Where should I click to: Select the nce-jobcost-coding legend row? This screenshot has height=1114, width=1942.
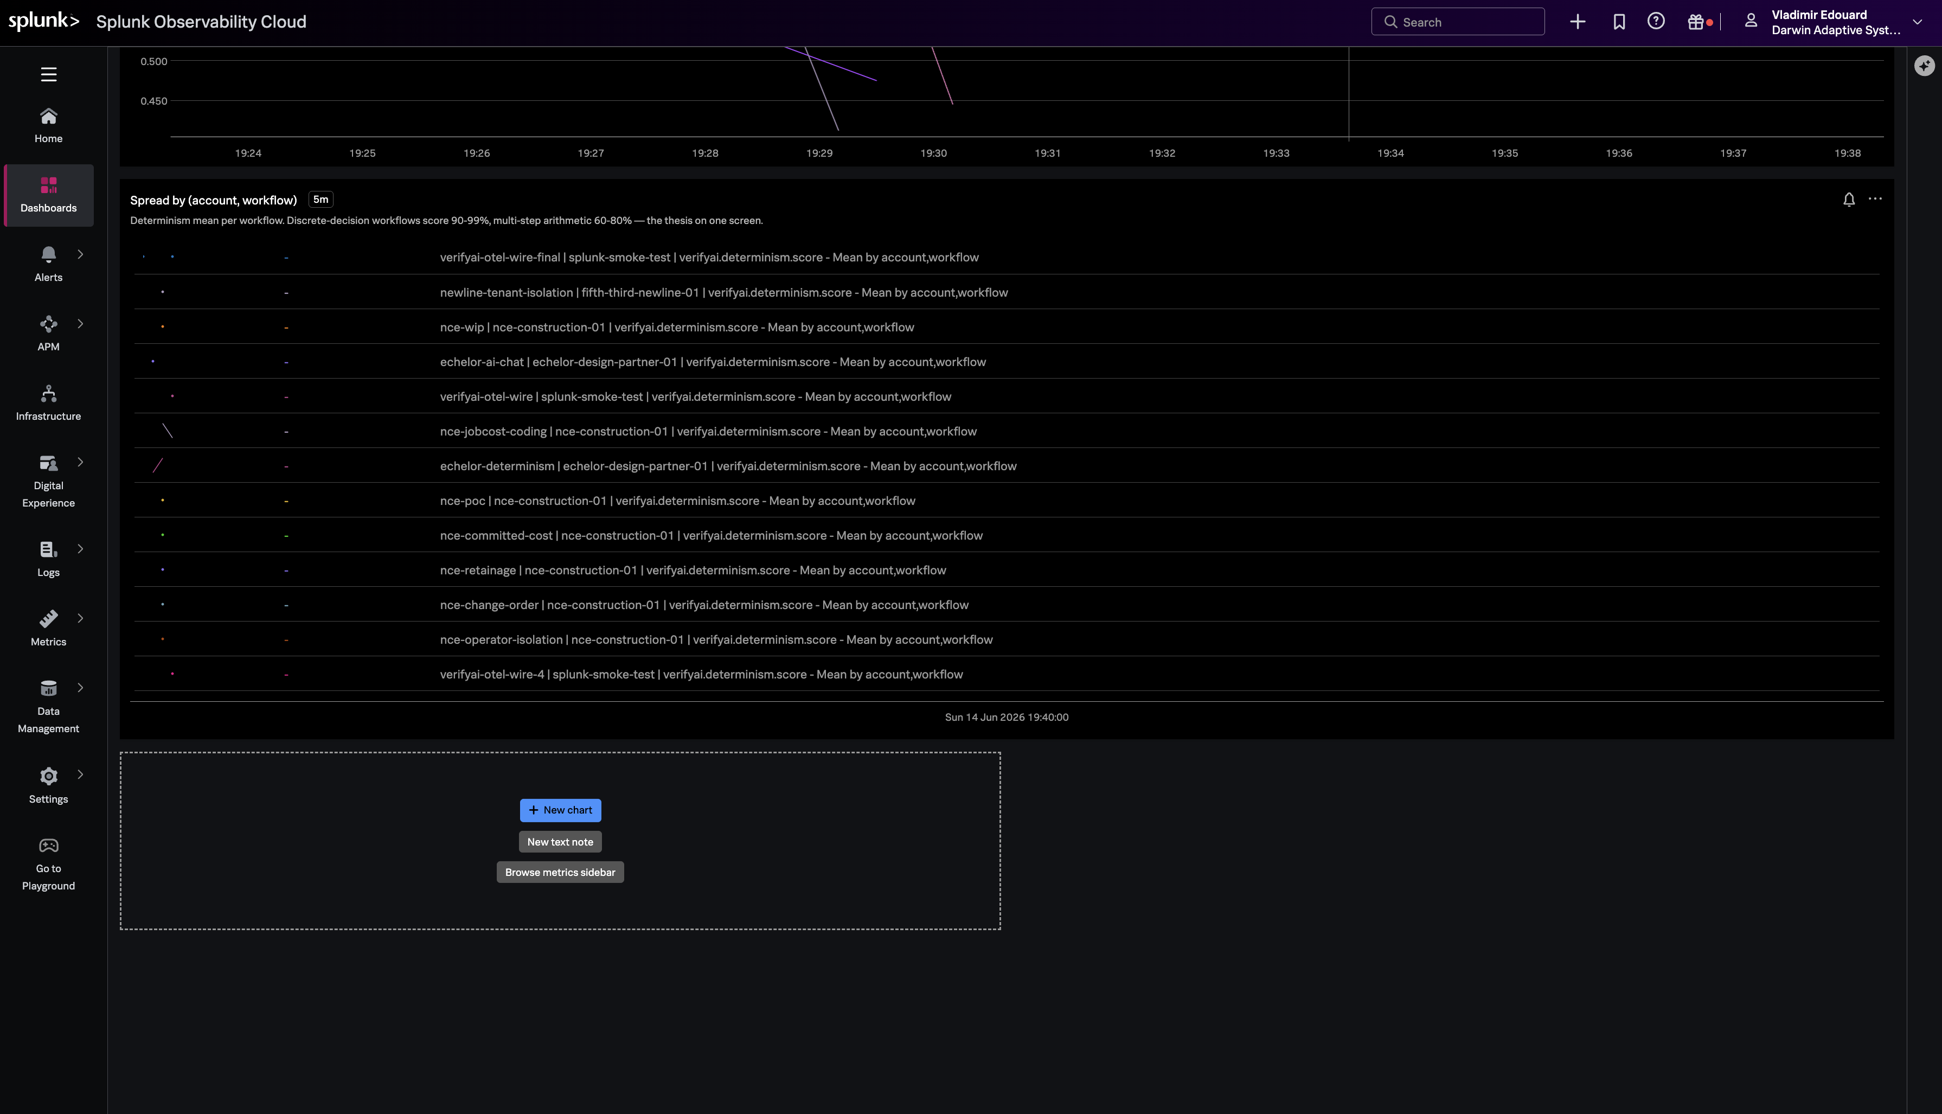pyautogui.click(x=1007, y=431)
